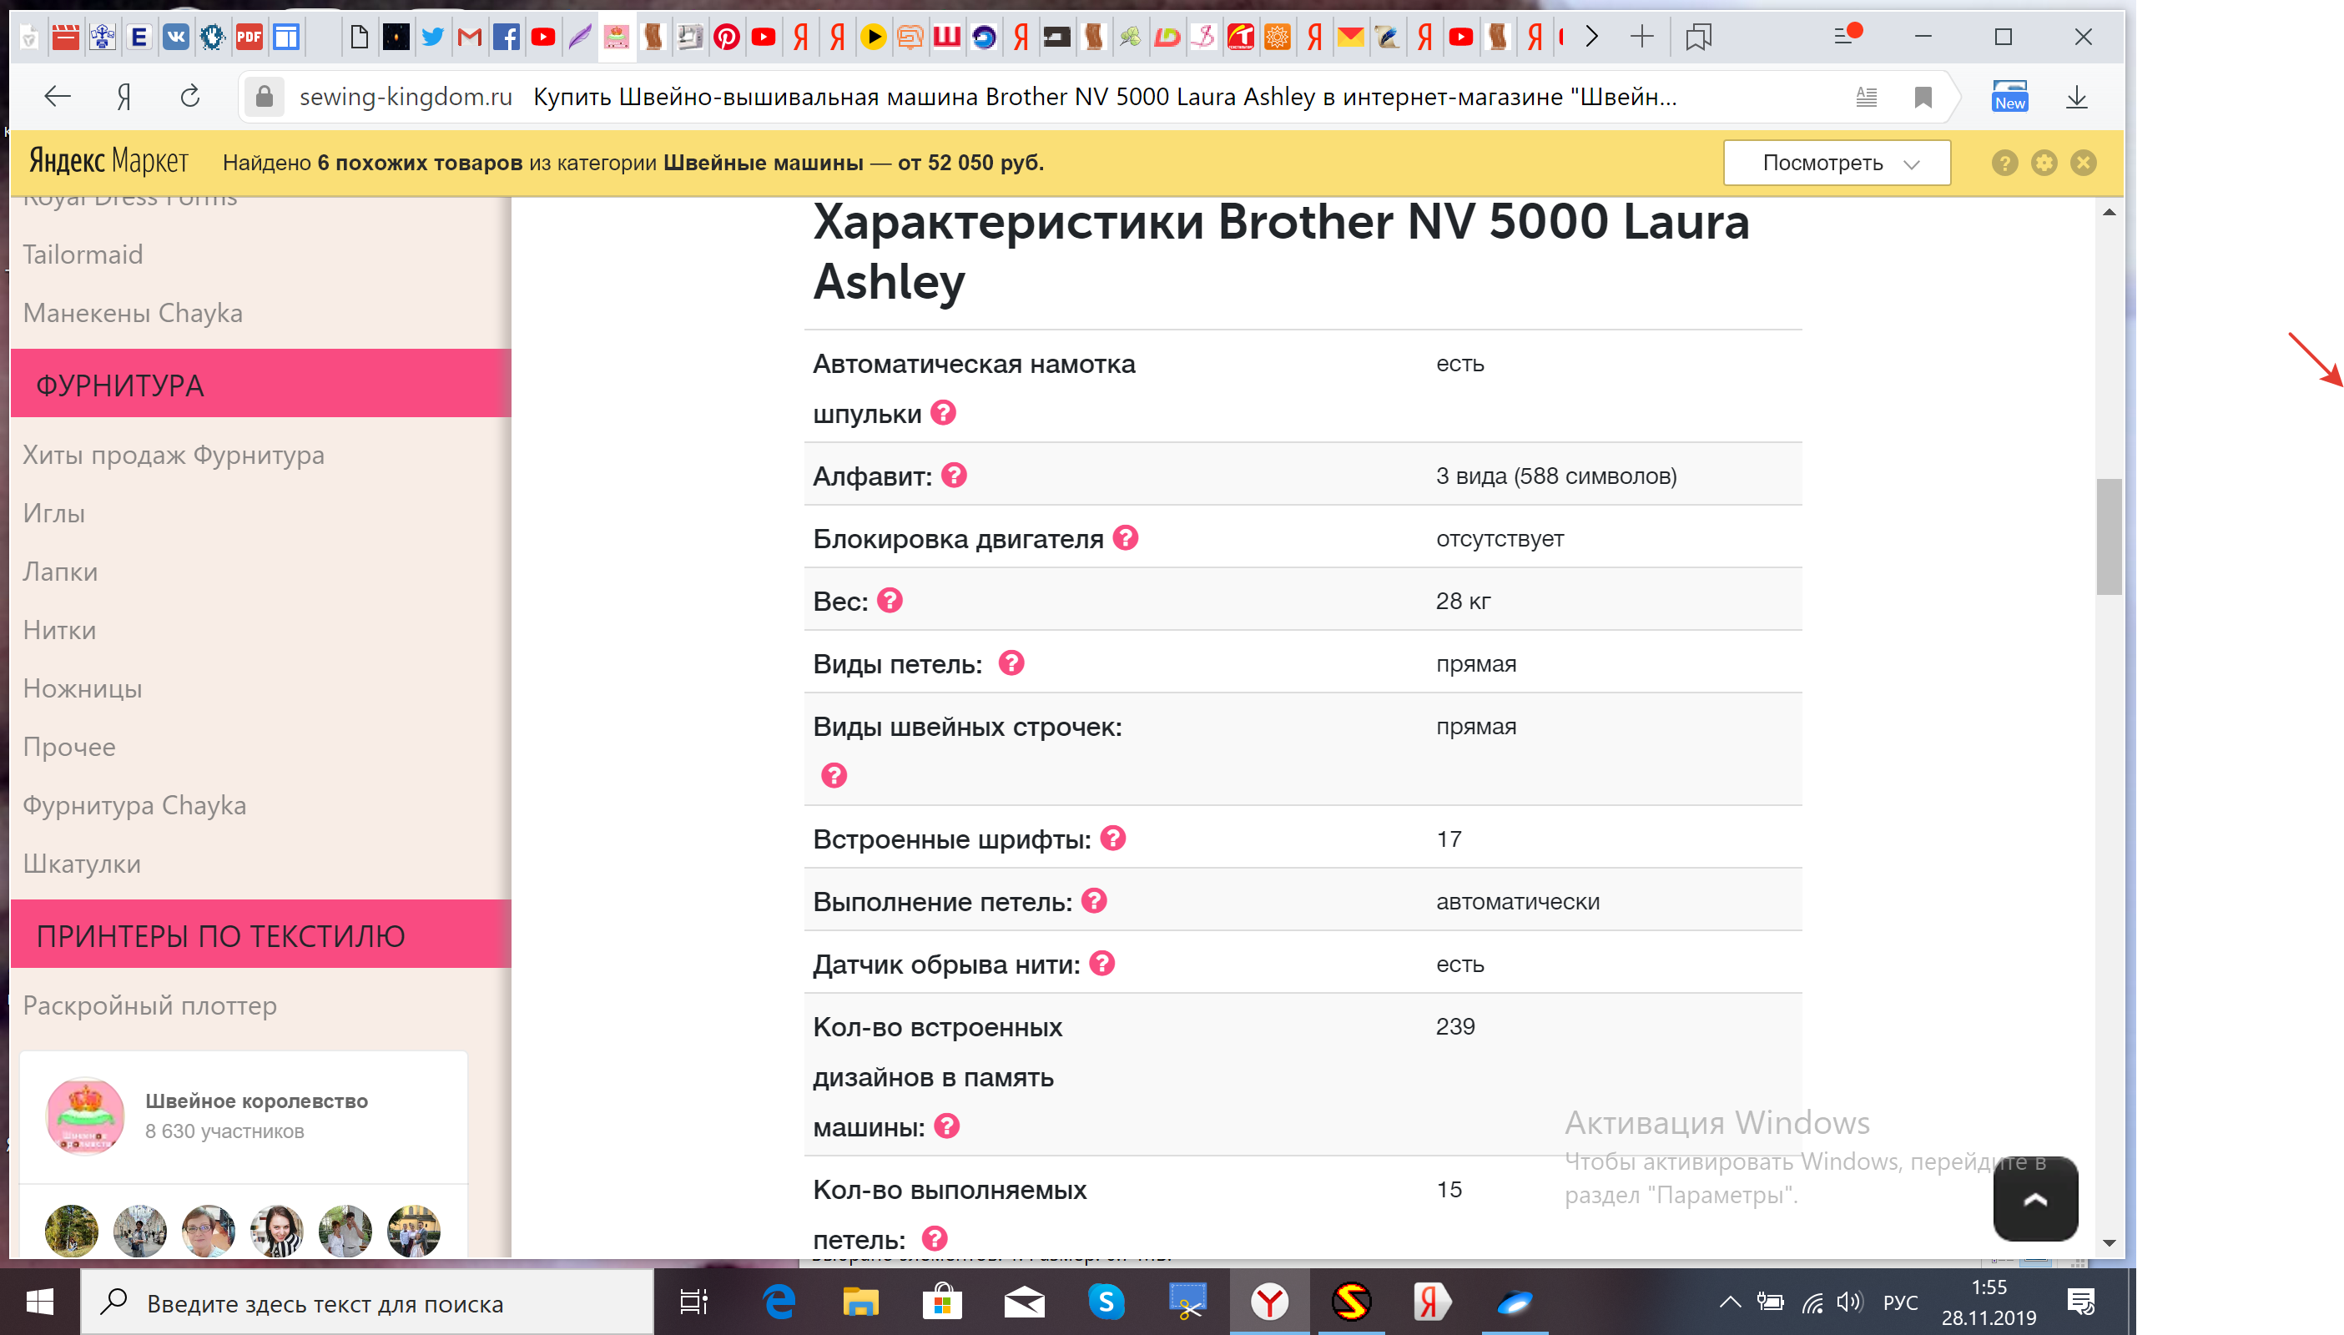The image size is (2344, 1335).
Task: Open Yandex Market bar settings gear
Action: [x=2044, y=164]
